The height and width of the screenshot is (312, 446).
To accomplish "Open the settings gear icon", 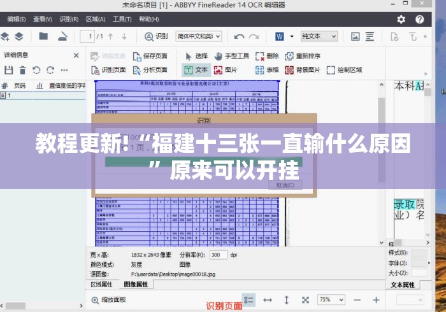I will tap(401, 19).
